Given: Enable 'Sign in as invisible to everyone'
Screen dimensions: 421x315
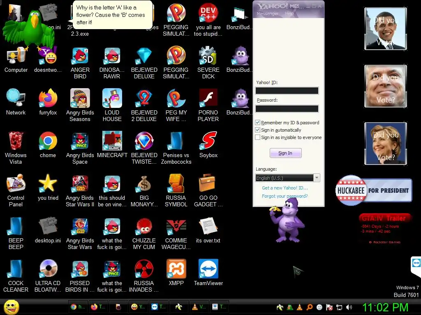Looking at the screenshot, I should [x=257, y=137].
